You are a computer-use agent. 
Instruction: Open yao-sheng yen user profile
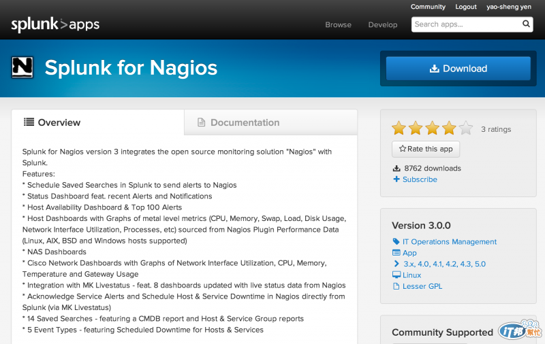tap(509, 7)
